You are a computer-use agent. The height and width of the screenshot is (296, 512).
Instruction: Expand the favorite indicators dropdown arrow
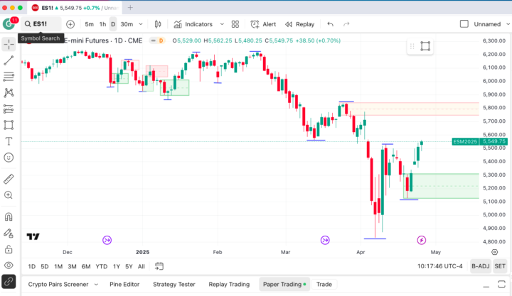pos(222,24)
